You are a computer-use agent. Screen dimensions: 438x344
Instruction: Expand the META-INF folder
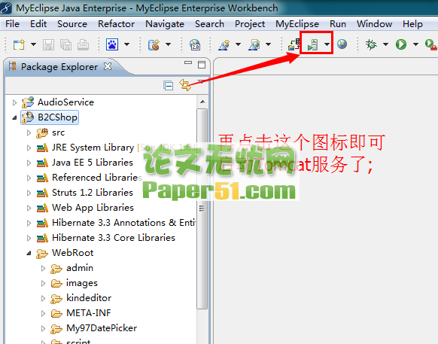click(x=43, y=314)
